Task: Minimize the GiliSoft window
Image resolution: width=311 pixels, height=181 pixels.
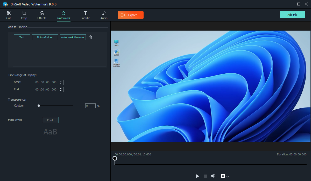Action: point(291,4)
